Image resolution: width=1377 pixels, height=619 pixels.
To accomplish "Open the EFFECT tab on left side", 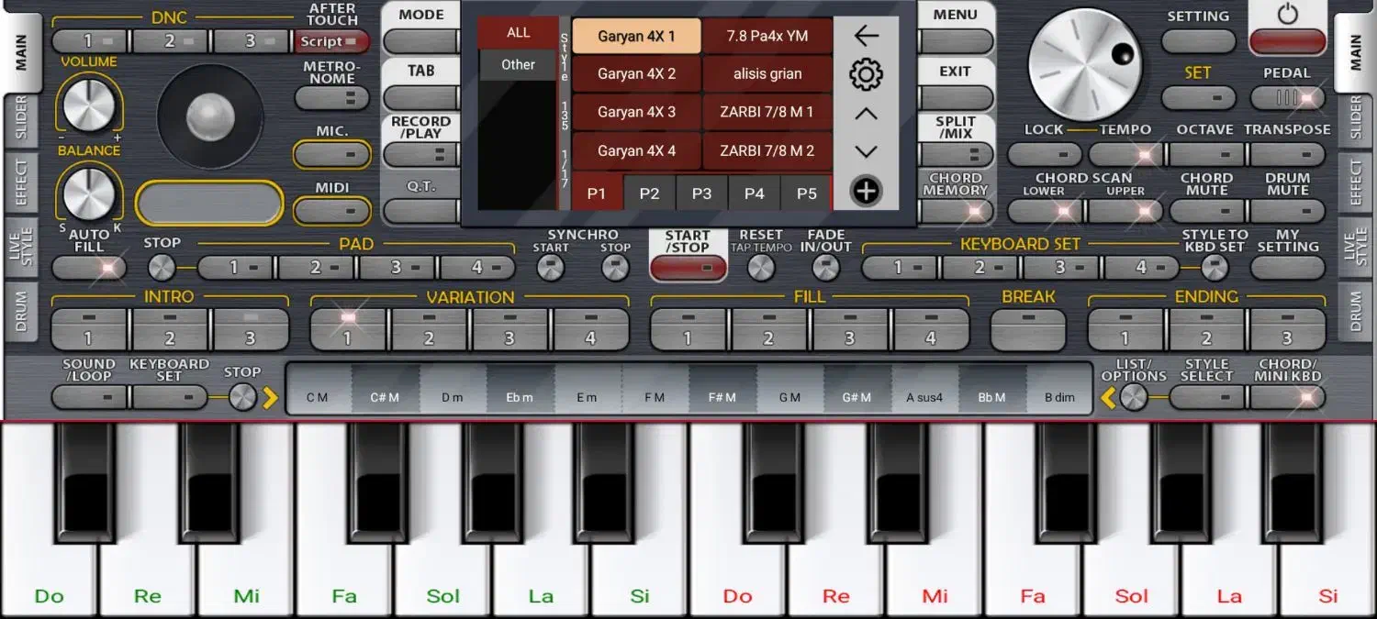I will coord(21,182).
